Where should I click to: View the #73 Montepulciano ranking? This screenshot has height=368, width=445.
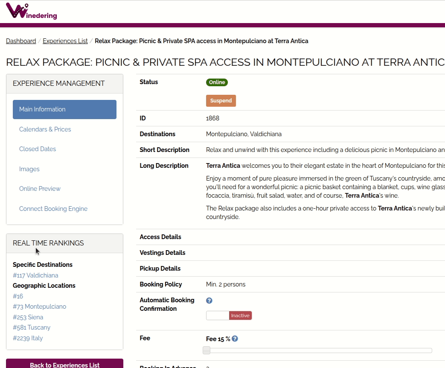(x=39, y=307)
